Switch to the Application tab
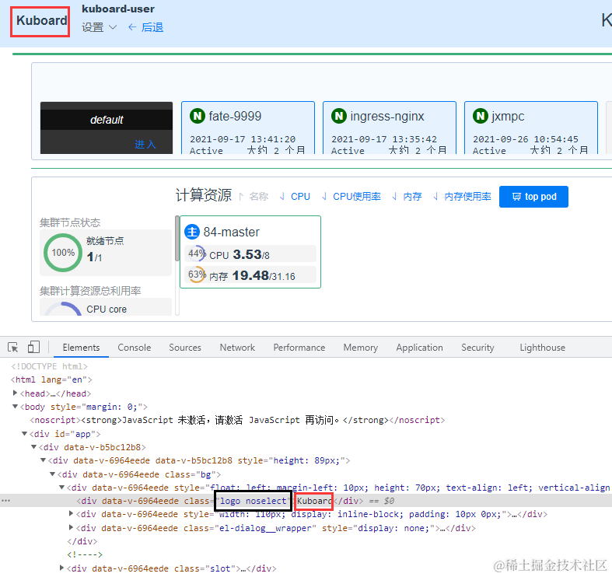 [420, 348]
